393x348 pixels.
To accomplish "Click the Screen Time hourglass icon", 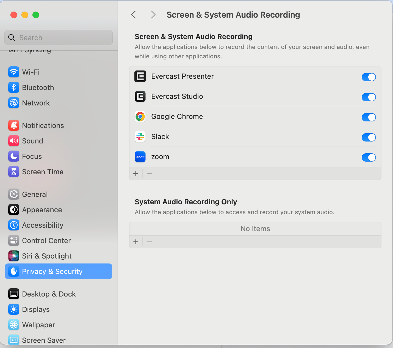I will pyautogui.click(x=14, y=172).
